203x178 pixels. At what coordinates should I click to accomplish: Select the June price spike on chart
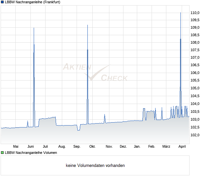pos(34,28)
